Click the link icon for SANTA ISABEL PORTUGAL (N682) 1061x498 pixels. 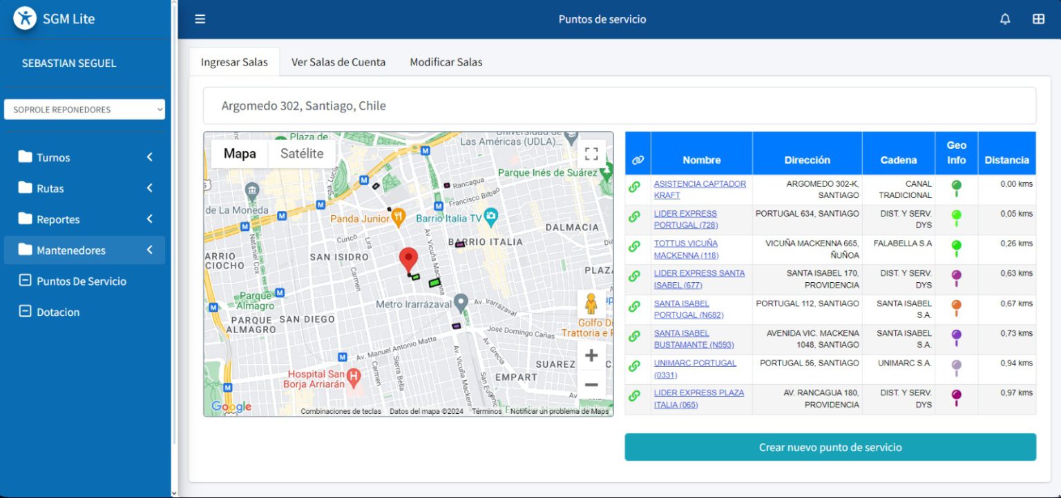634,306
